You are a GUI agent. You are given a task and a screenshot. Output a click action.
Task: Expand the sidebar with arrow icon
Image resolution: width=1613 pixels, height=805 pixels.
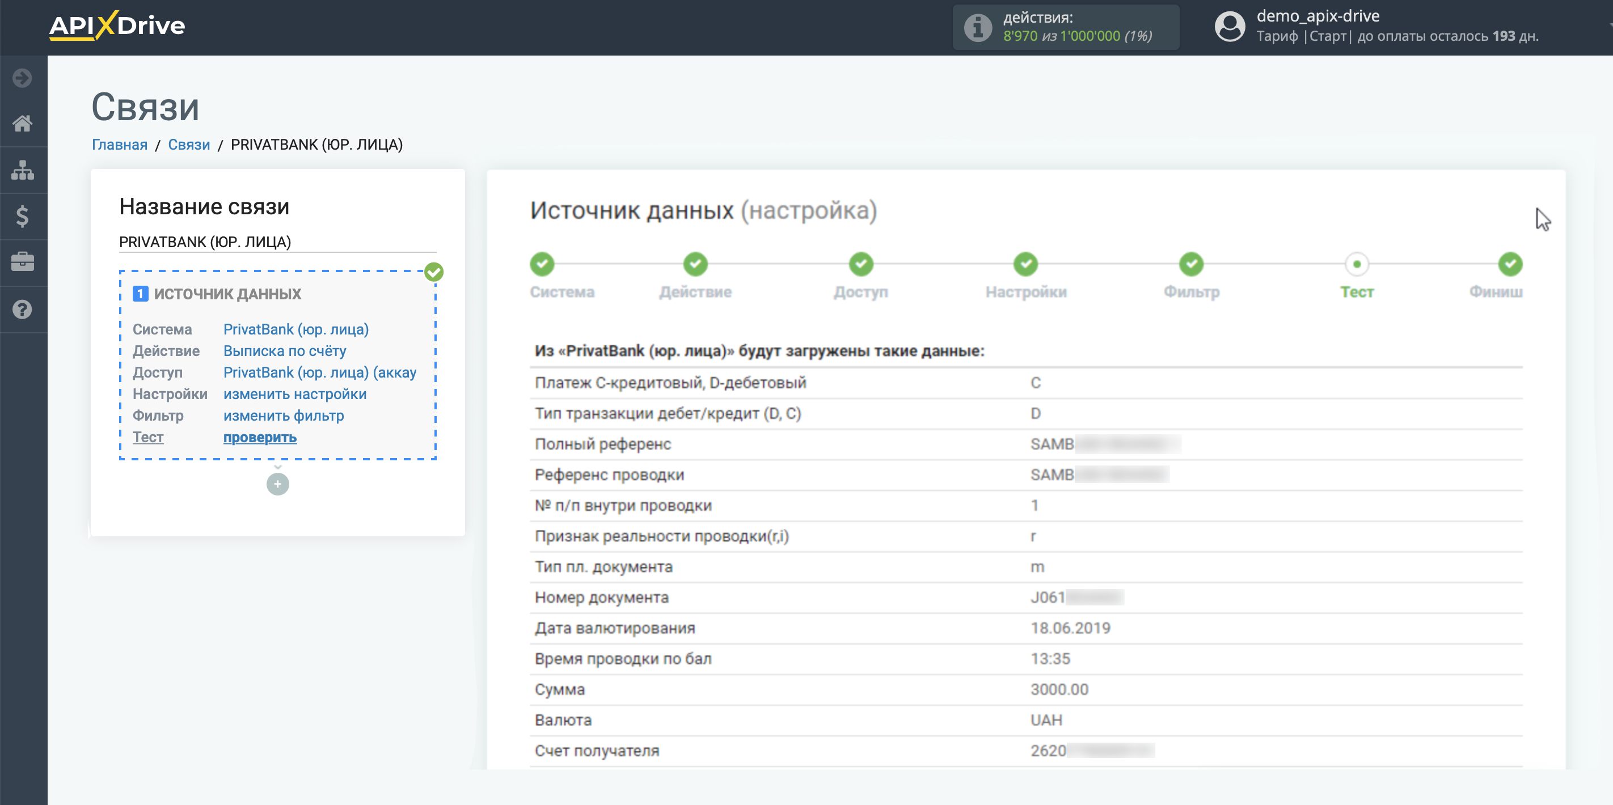(x=23, y=78)
